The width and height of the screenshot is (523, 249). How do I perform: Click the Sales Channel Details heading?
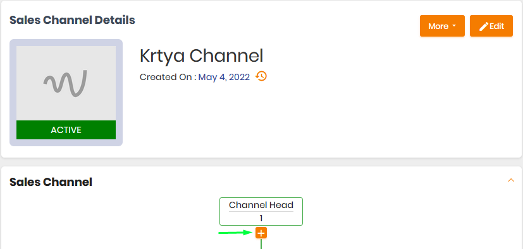click(x=72, y=20)
